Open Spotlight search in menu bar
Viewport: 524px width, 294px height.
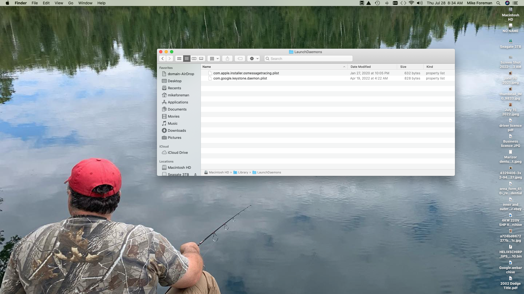[x=498, y=3]
